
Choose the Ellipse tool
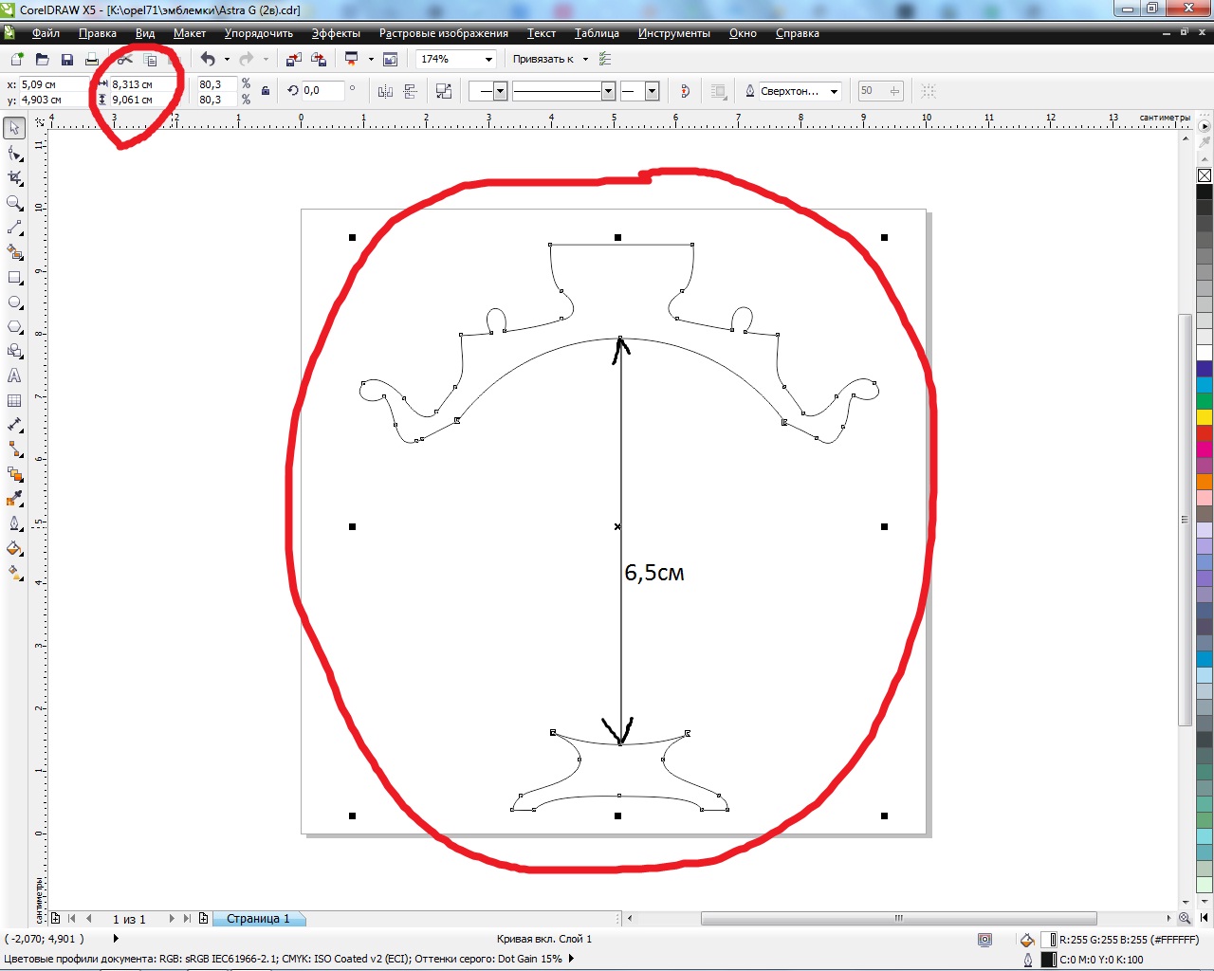point(15,302)
